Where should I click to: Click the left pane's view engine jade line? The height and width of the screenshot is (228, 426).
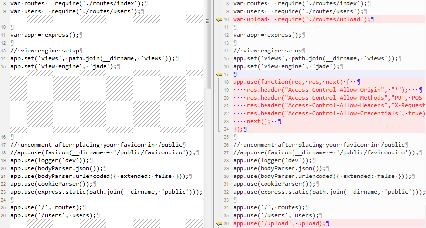63,66
